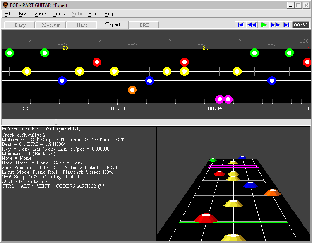Select the orange note in piano roll
312x243 pixels.
point(132,90)
